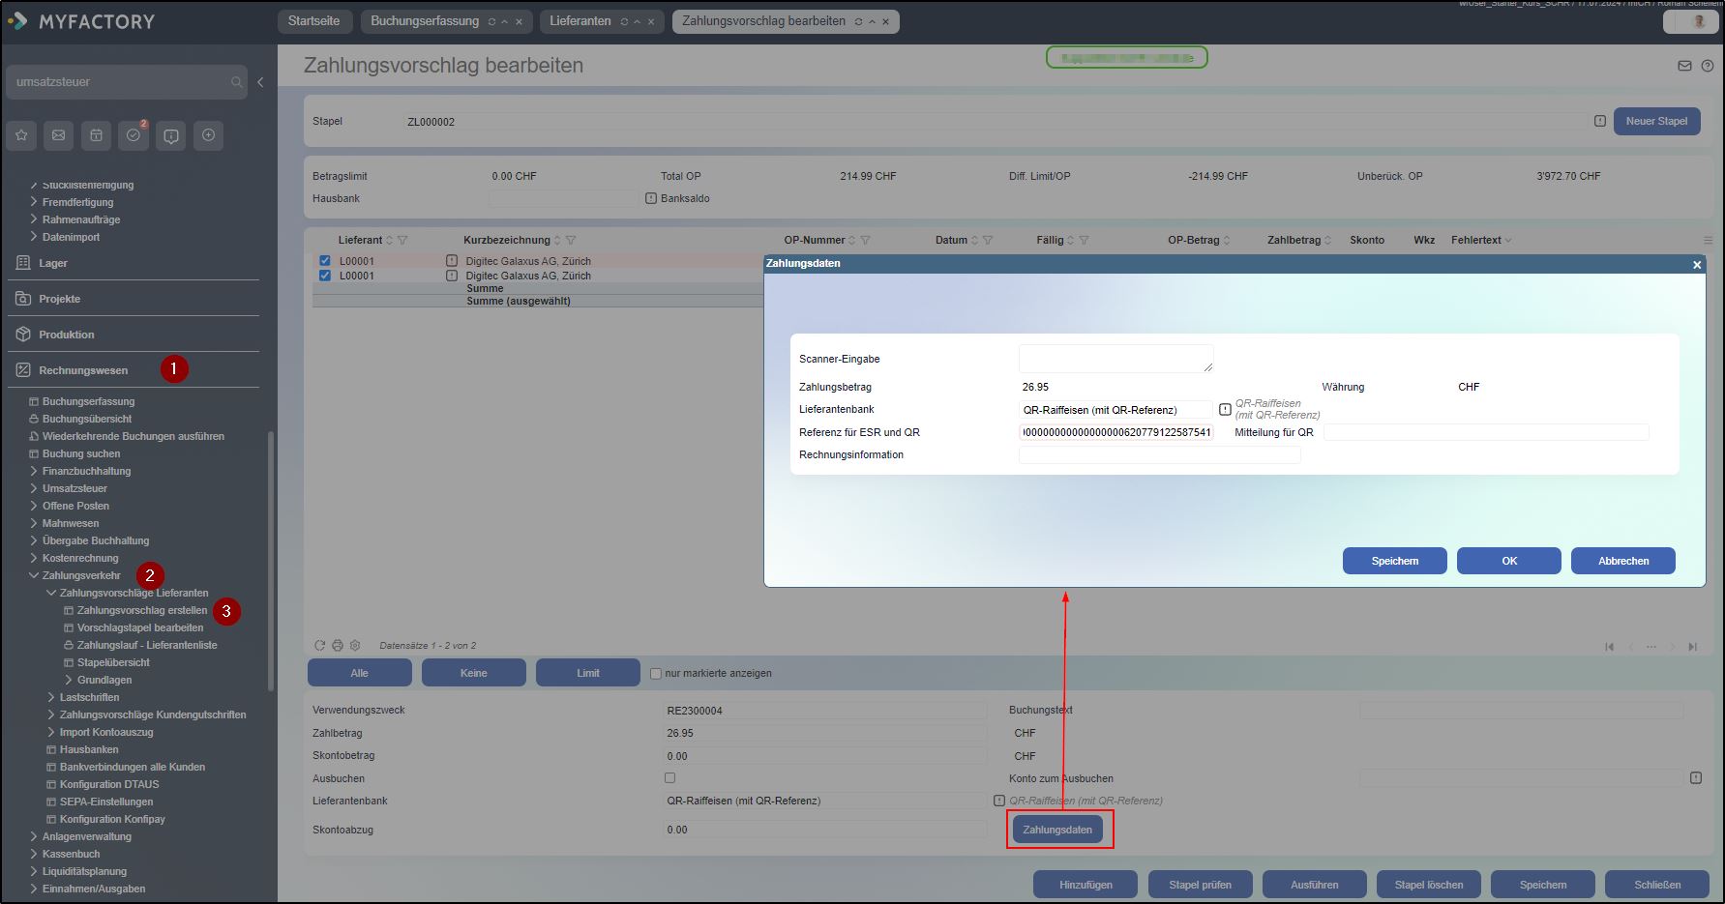
Task: Open the calendar icon in sidebar toolbar
Action: tap(96, 136)
